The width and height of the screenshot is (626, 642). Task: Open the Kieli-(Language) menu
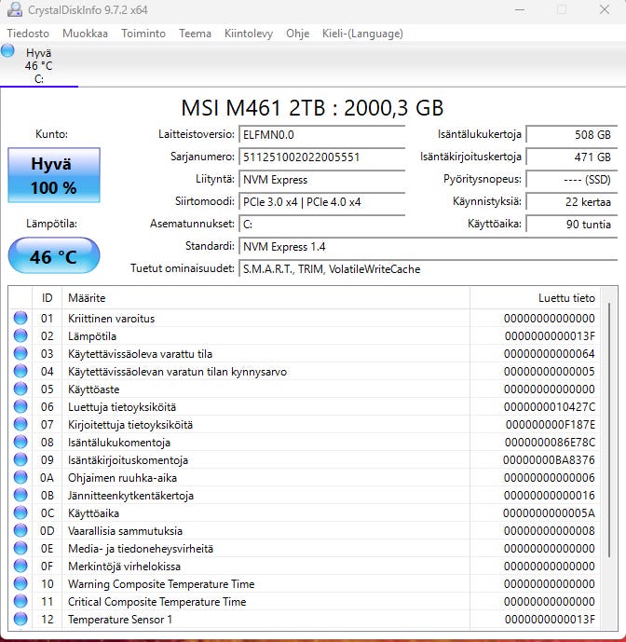pos(362,34)
